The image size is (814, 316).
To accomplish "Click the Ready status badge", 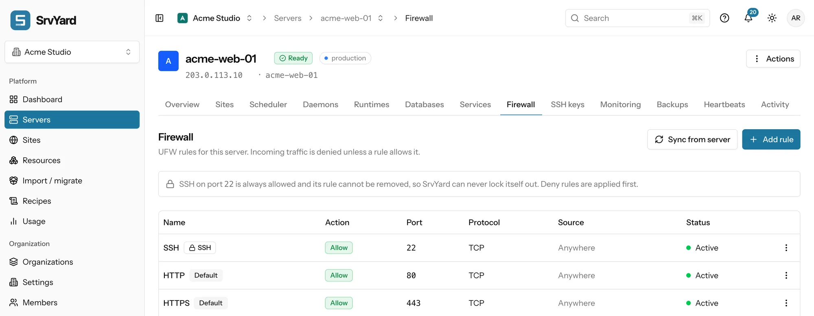I will (x=293, y=58).
